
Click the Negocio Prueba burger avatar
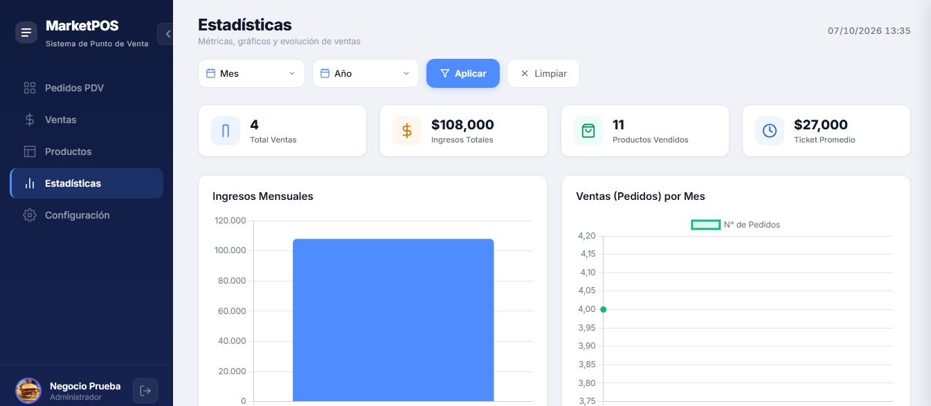[28, 391]
